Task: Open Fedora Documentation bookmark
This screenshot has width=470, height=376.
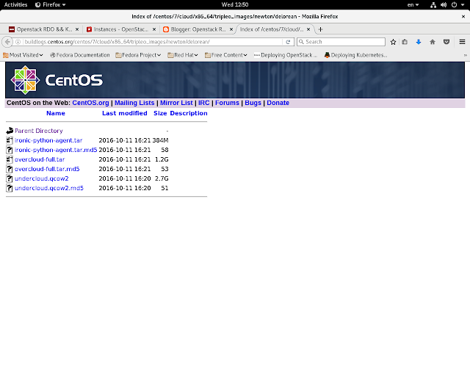Action: 80,55
